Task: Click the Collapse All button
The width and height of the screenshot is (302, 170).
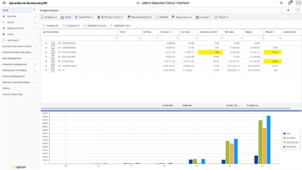Action: (71, 26)
